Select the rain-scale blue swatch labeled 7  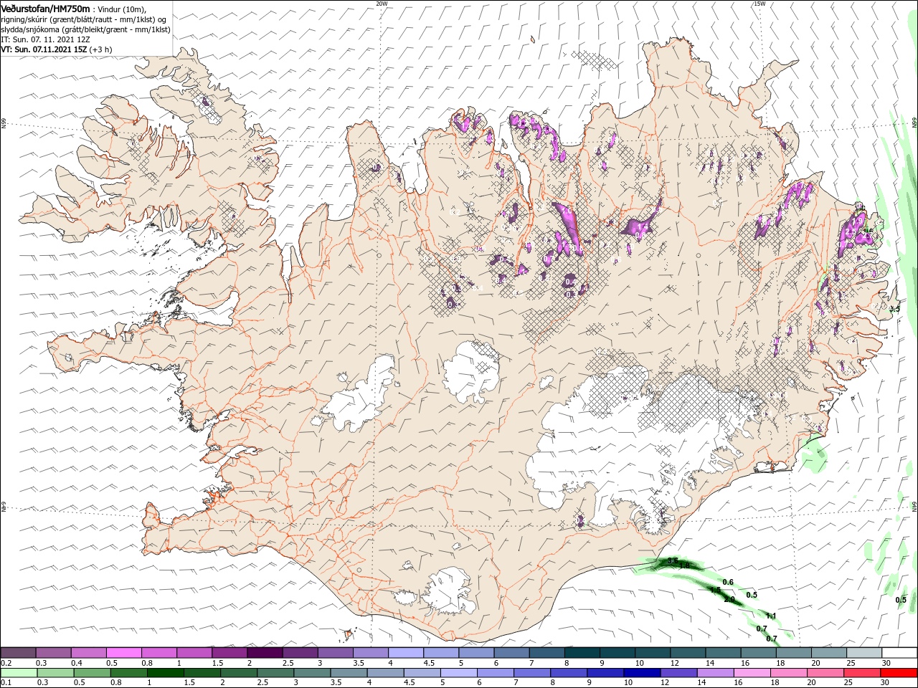pyautogui.click(x=531, y=673)
